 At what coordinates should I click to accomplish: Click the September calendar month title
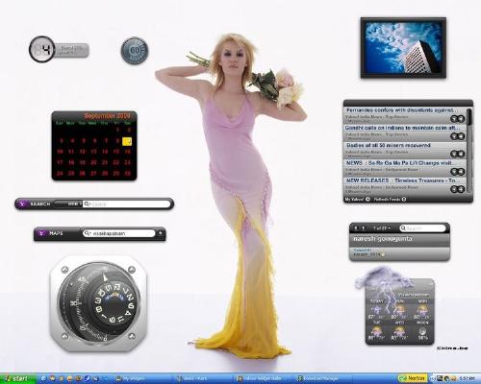(x=107, y=115)
